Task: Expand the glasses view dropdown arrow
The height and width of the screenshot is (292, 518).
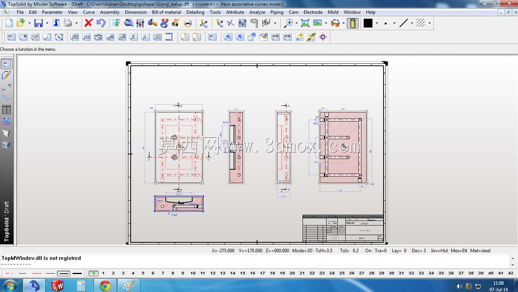Action: (343, 23)
